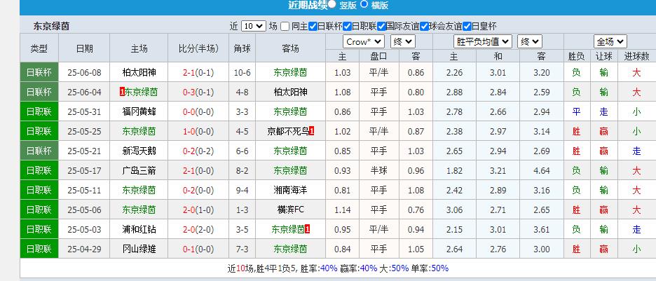The width and height of the screenshot is (656, 281).
Task: Open 横滨FC away team link
Action: click(290, 210)
